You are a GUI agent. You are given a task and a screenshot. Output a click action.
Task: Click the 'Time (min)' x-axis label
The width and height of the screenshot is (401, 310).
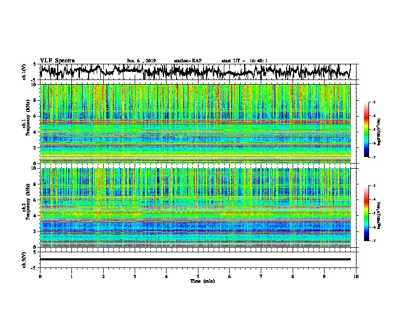point(203,281)
